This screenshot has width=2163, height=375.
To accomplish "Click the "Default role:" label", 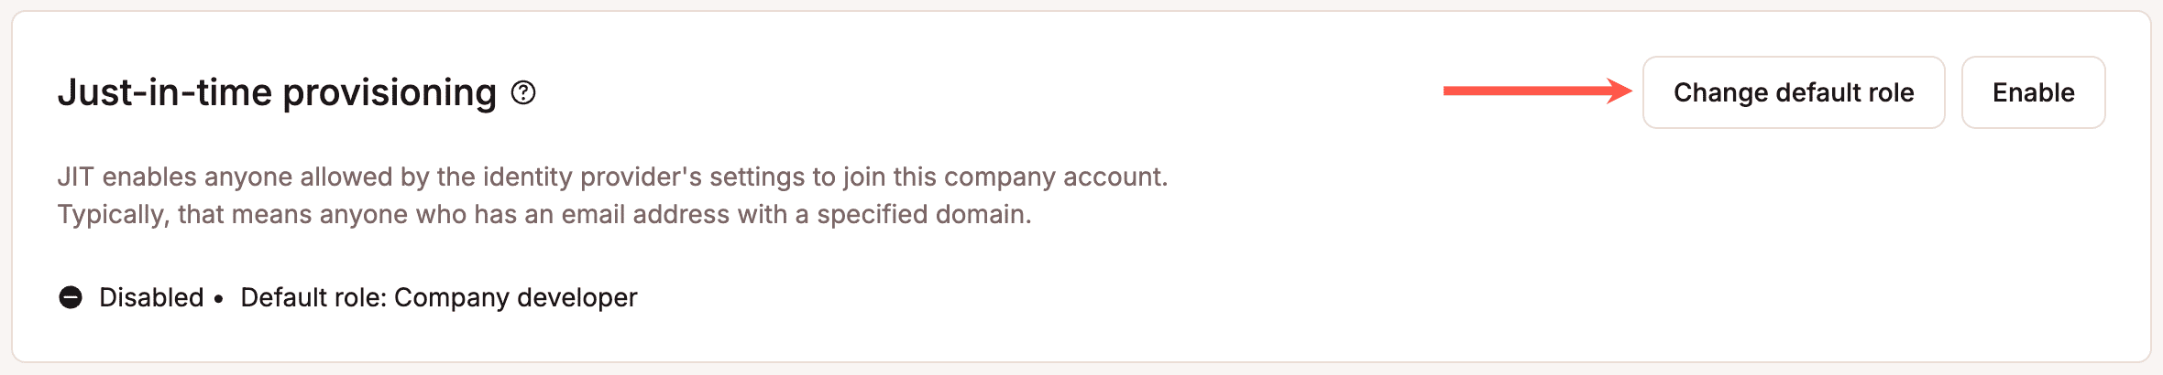I will tap(313, 297).
